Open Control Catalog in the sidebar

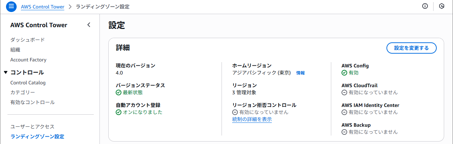click(x=28, y=83)
